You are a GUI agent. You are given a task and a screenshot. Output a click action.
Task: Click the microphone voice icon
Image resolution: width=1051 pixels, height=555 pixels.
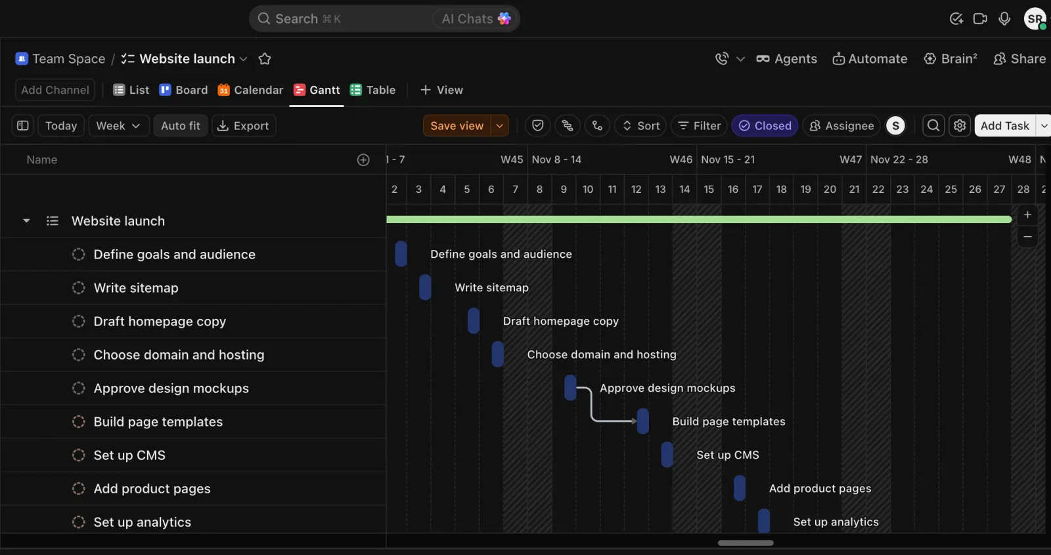[1004, 19]
